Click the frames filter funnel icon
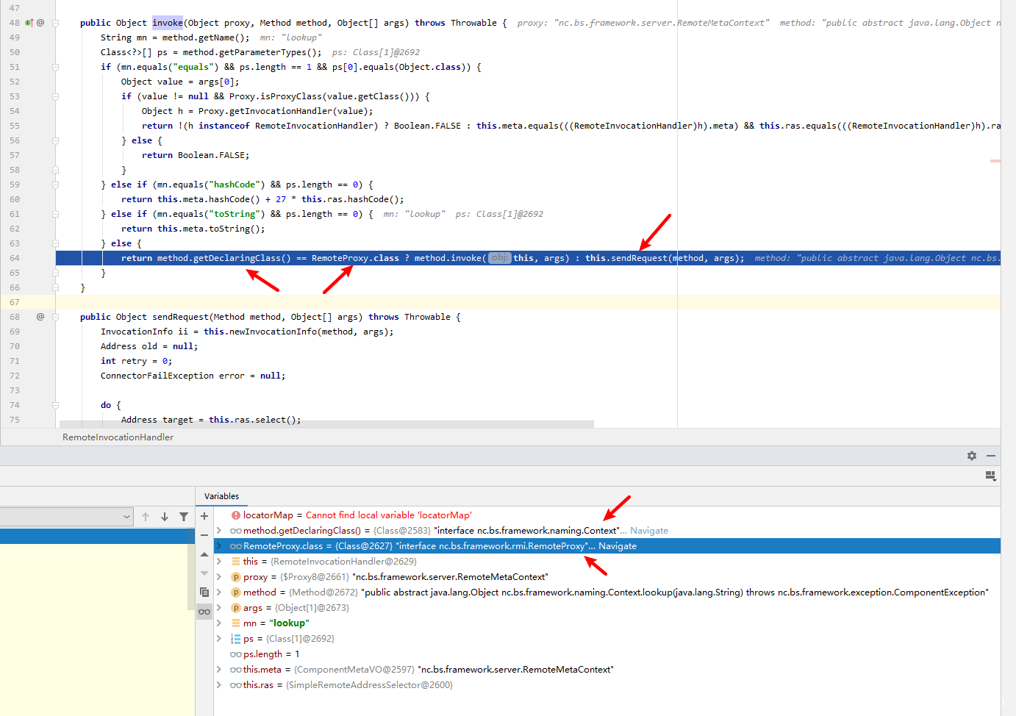Screen dimensions: 1016x716 pos(184,517)
